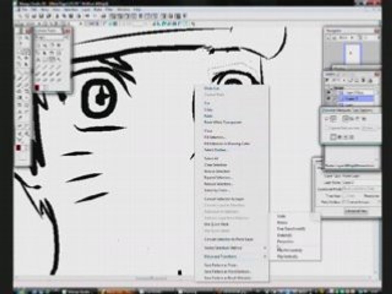This screenshot has height=294, width=392.
Task: Choose Flip Vertically in the submenu
Action: click(287, 256)
